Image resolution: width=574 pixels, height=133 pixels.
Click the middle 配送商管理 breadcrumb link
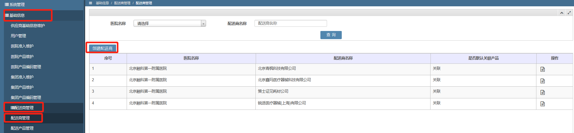pos(122,3)
